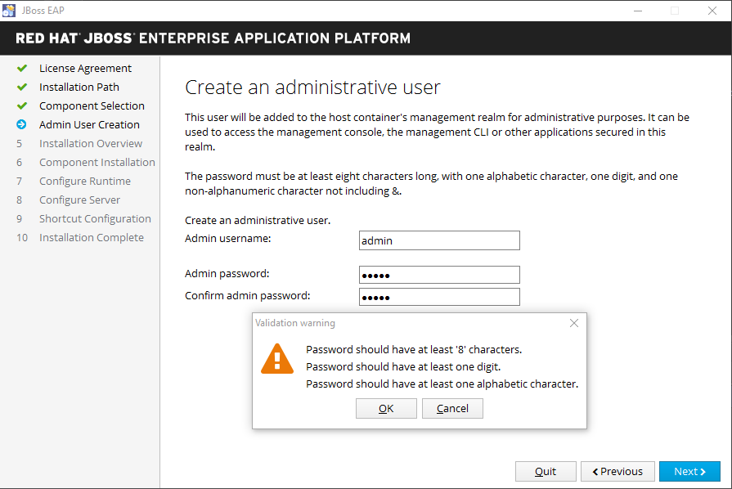Viewport: 732px width, 489px height.
Task: Focus the Admin password field
Action: pos(439,275)
